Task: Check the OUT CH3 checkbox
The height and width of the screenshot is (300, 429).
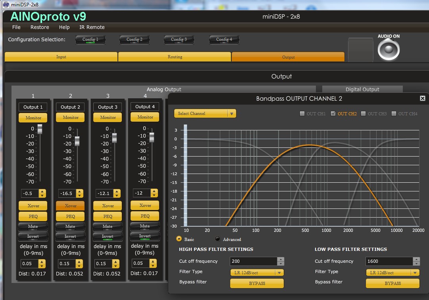Action: pos(364,114)
